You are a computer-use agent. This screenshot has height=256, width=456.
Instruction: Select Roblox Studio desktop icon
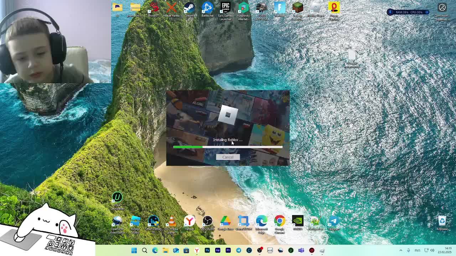[135, 225]
